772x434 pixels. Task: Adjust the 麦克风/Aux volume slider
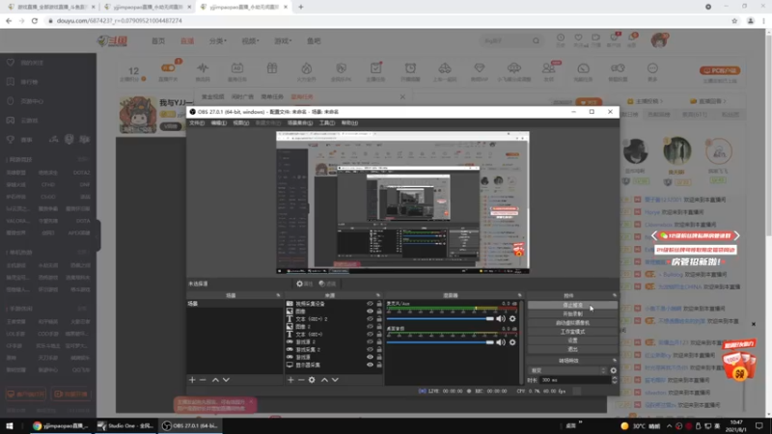[x=440, y=319]
